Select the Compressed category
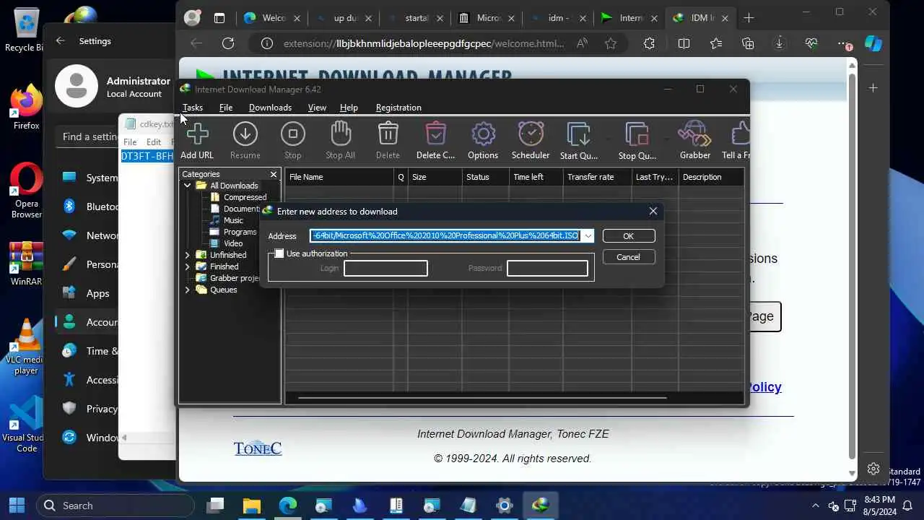 [245, 197]
